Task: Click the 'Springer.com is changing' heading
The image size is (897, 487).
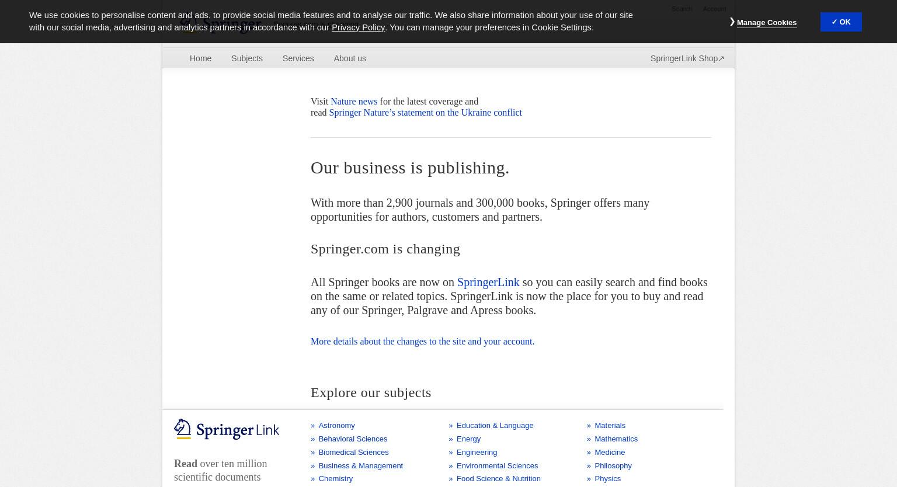Action: (x=385, y=249)
